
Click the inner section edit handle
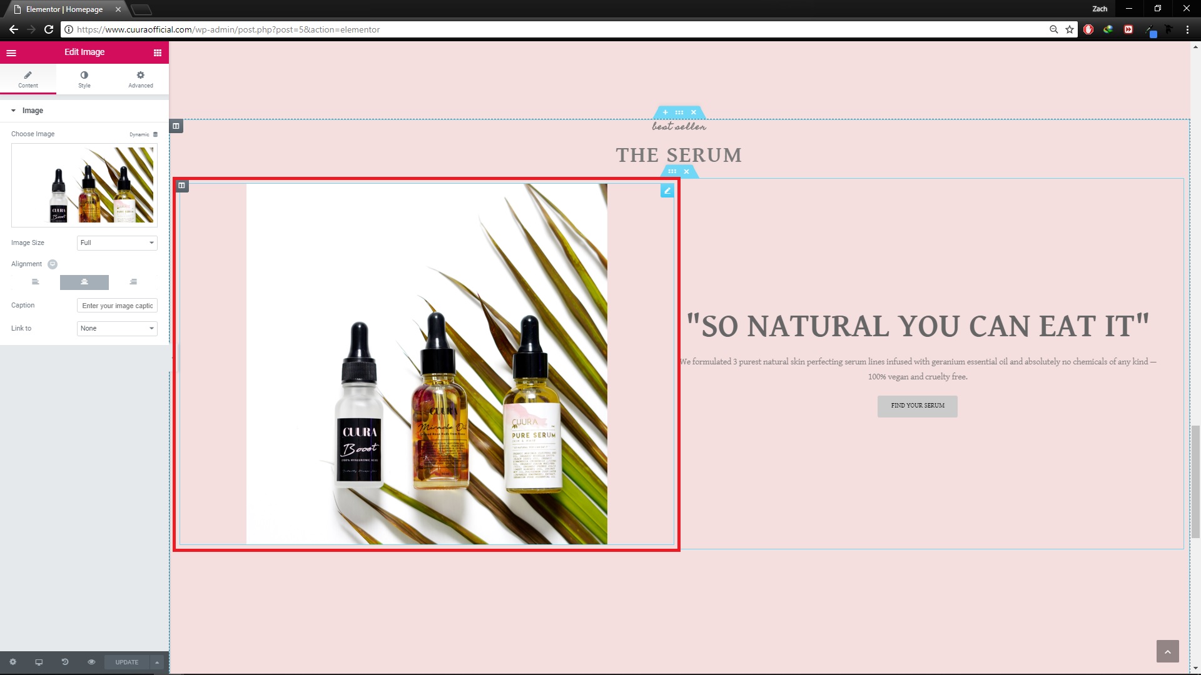tap(672, 171)
